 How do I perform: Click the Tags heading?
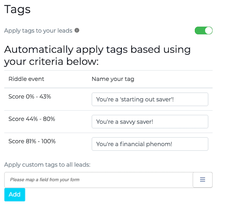pos(17,9)
